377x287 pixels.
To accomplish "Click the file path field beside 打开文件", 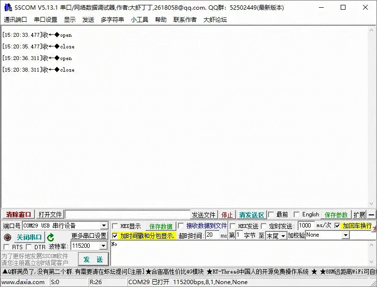I will point(127,214).
